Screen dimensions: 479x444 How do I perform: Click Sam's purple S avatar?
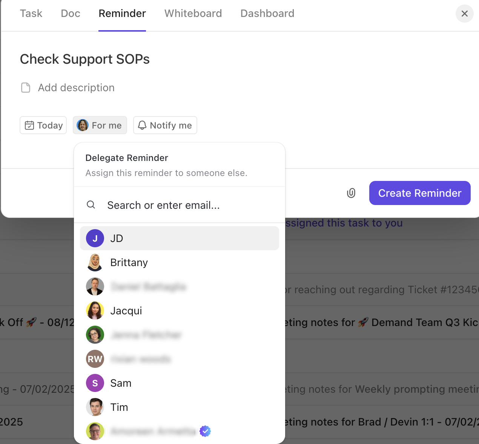(95, 383)
